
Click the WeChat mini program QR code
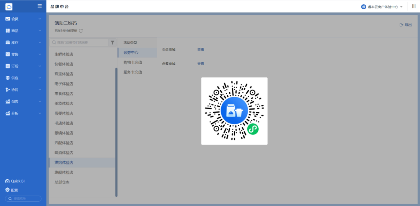click(234, 111)
